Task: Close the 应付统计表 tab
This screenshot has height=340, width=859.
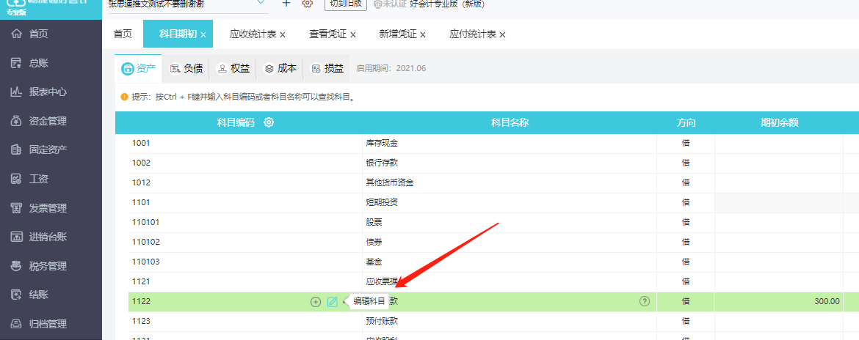Action: [x=502, y=35]
